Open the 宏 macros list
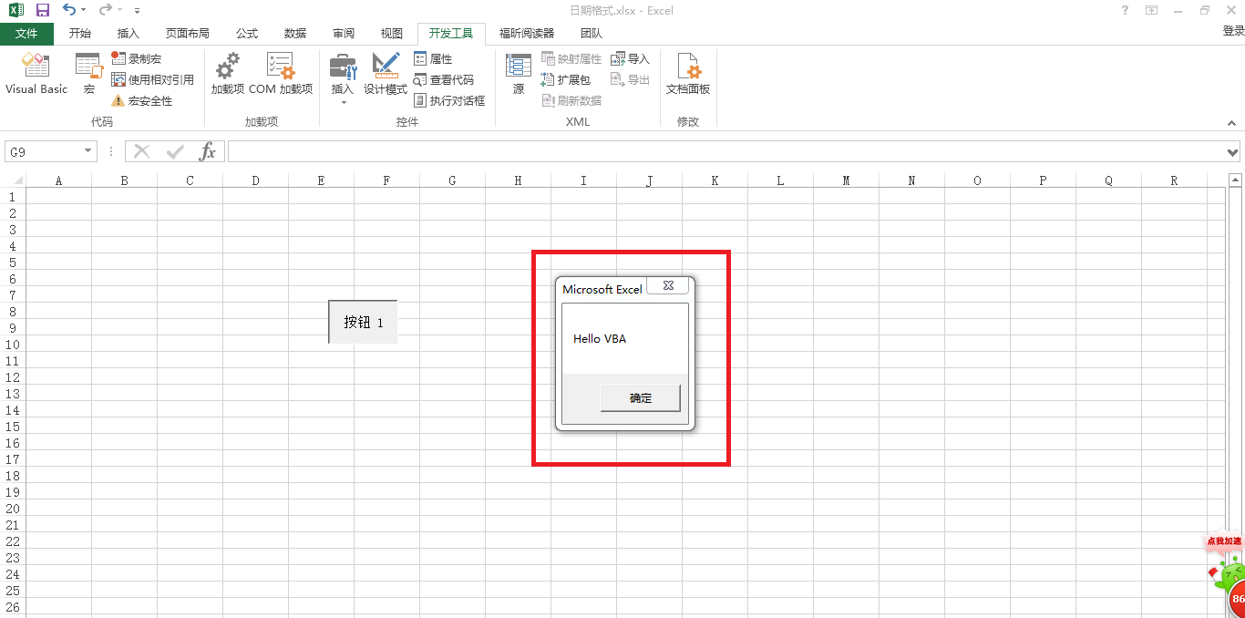The width and height of the screenshot is (1245, 618). click(x=88, y=74)
